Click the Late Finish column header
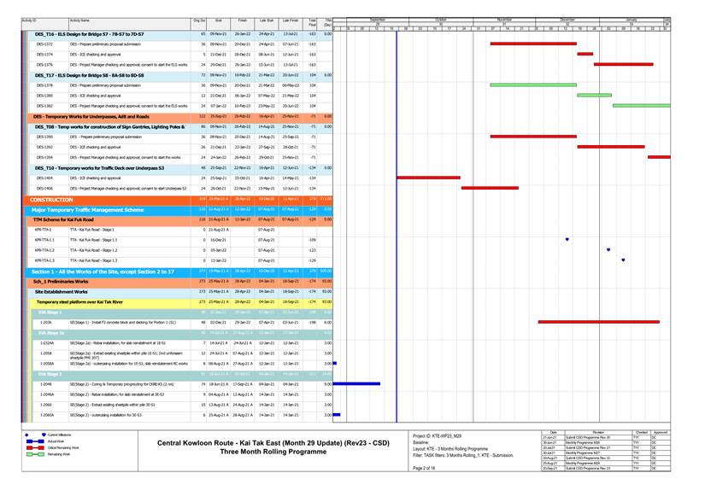The height and width of the screenshot is (502, 711). point(291,19)
